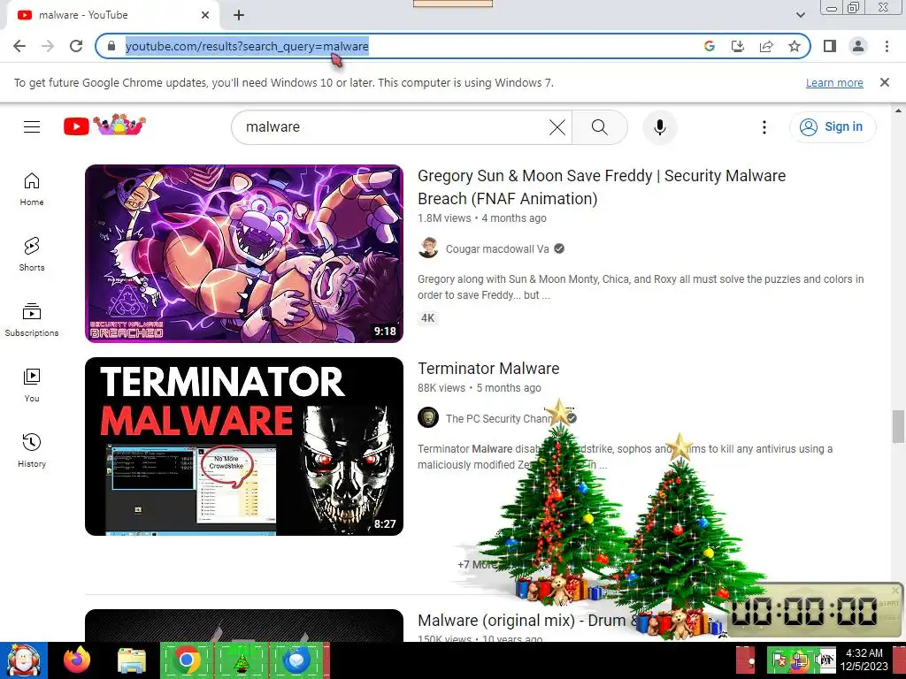Open a new browser tab

pyautogui.click(x=239, y=16)
